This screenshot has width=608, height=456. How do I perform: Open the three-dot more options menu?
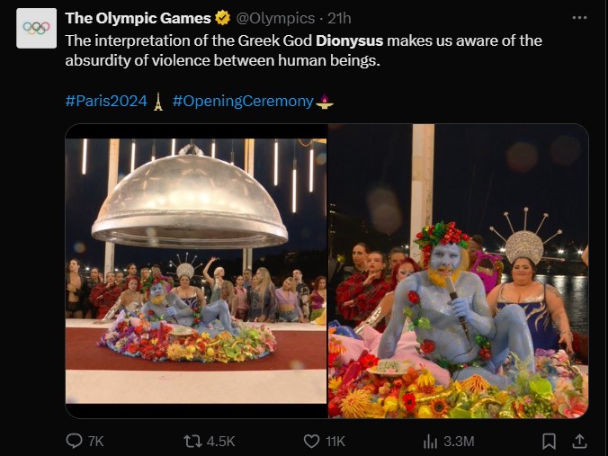pos(579,18)
